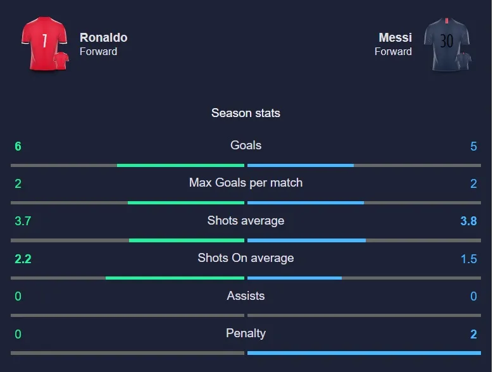Click Messi's full blue Penalty bar

pyautogui.click(x=364, y=353)
